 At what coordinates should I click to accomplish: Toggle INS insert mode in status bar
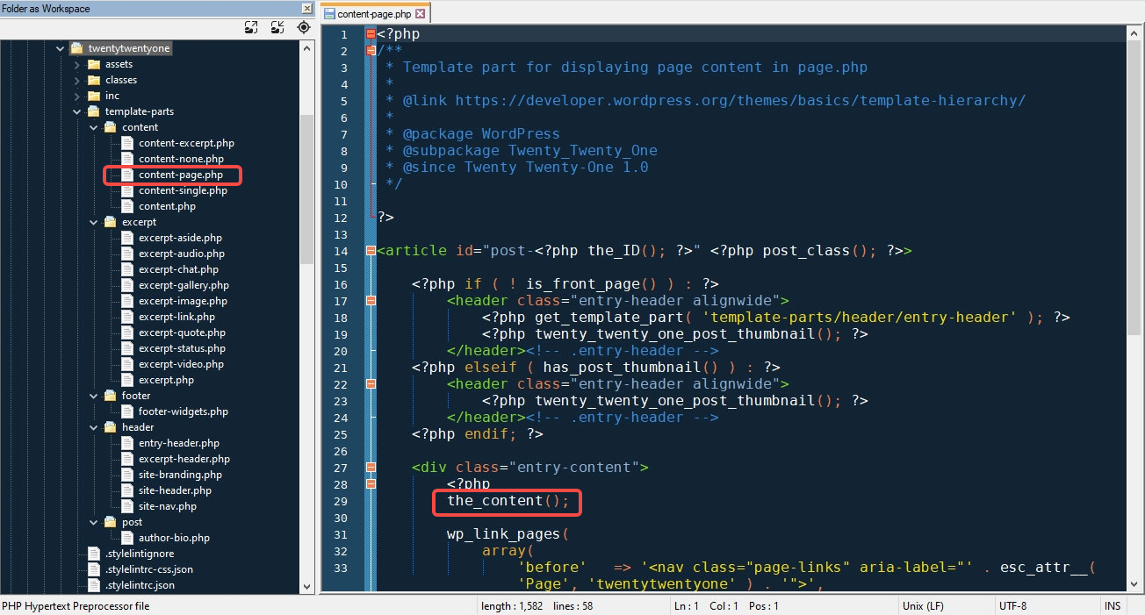click(1113, 606)
